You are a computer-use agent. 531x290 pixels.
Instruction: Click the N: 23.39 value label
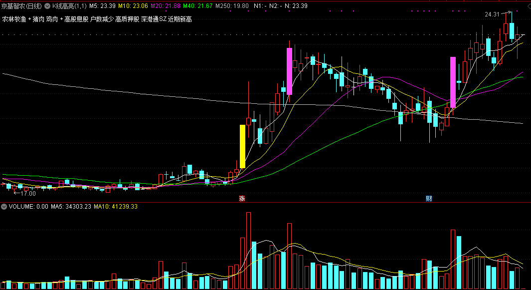click(296, 6)
